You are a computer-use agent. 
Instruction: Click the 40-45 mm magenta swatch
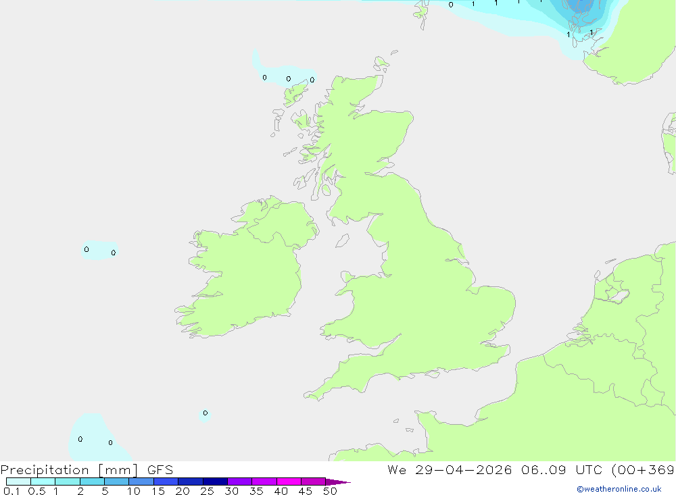point(289,481)
